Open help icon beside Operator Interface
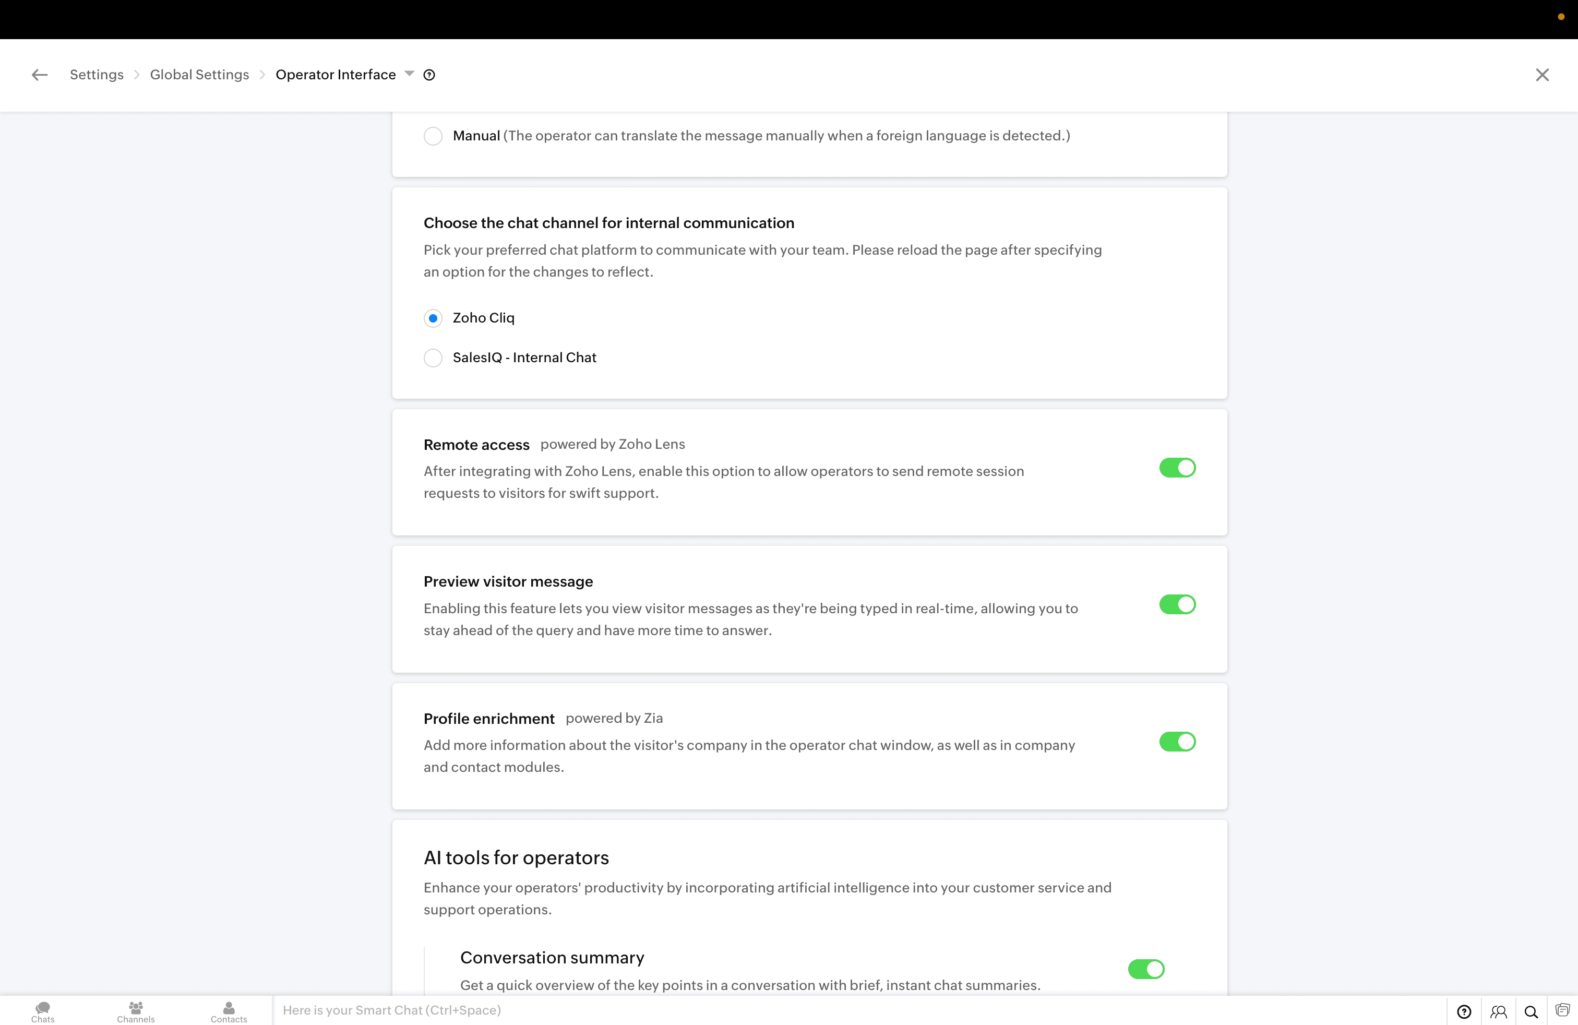Viewport: 1578px width, 1025px height. 429,75
